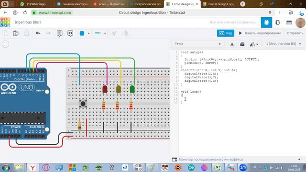Switch to schematic view icon

[278, 22]
